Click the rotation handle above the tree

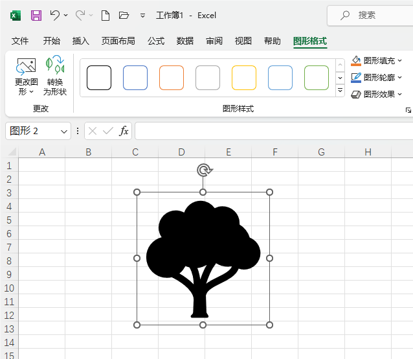[x=203, y=170]
